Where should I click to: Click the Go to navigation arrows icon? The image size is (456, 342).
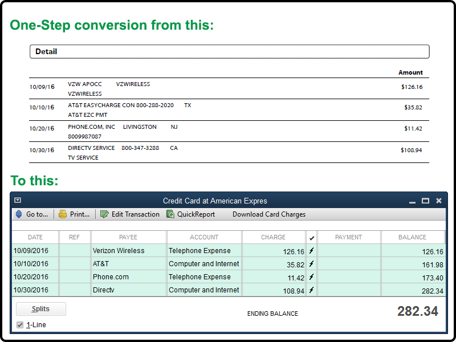[x=19, y=214]
